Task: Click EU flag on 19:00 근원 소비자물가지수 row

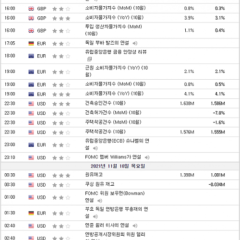Action: (31, 72)
